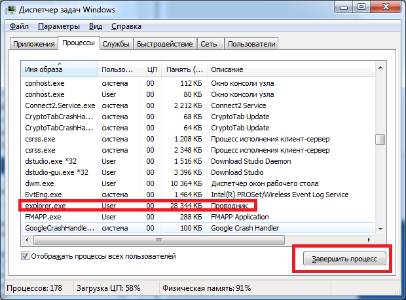
Task: Select the dwm.exe process
Action: coord(198,183)
